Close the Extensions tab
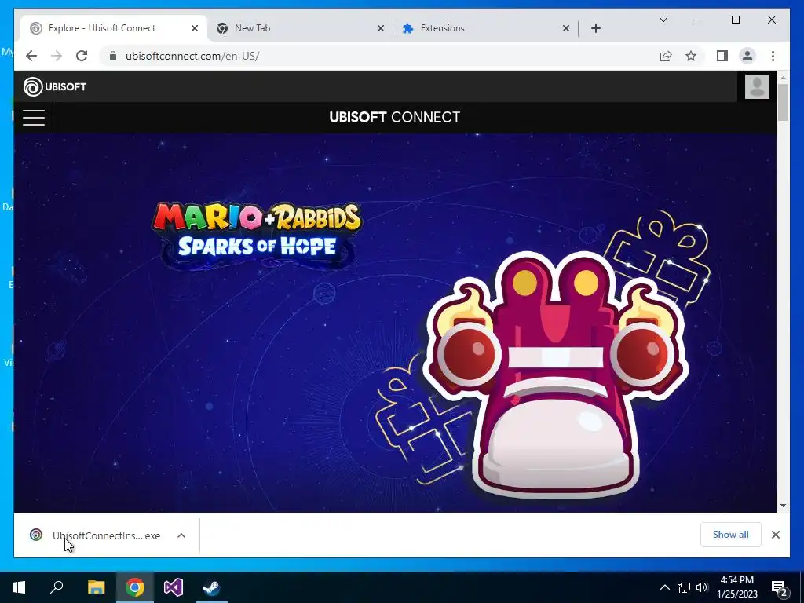804x603 pixels. click(566, 28)
